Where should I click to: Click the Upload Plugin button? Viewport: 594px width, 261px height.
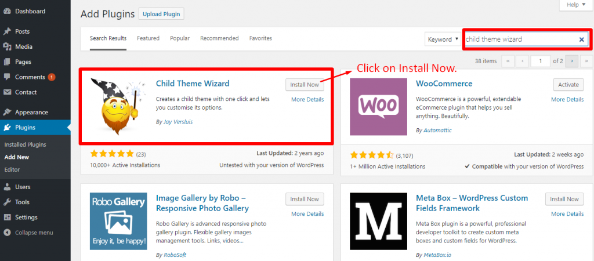coord(161,14)
